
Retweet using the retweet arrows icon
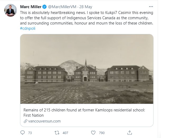(57, 133)
